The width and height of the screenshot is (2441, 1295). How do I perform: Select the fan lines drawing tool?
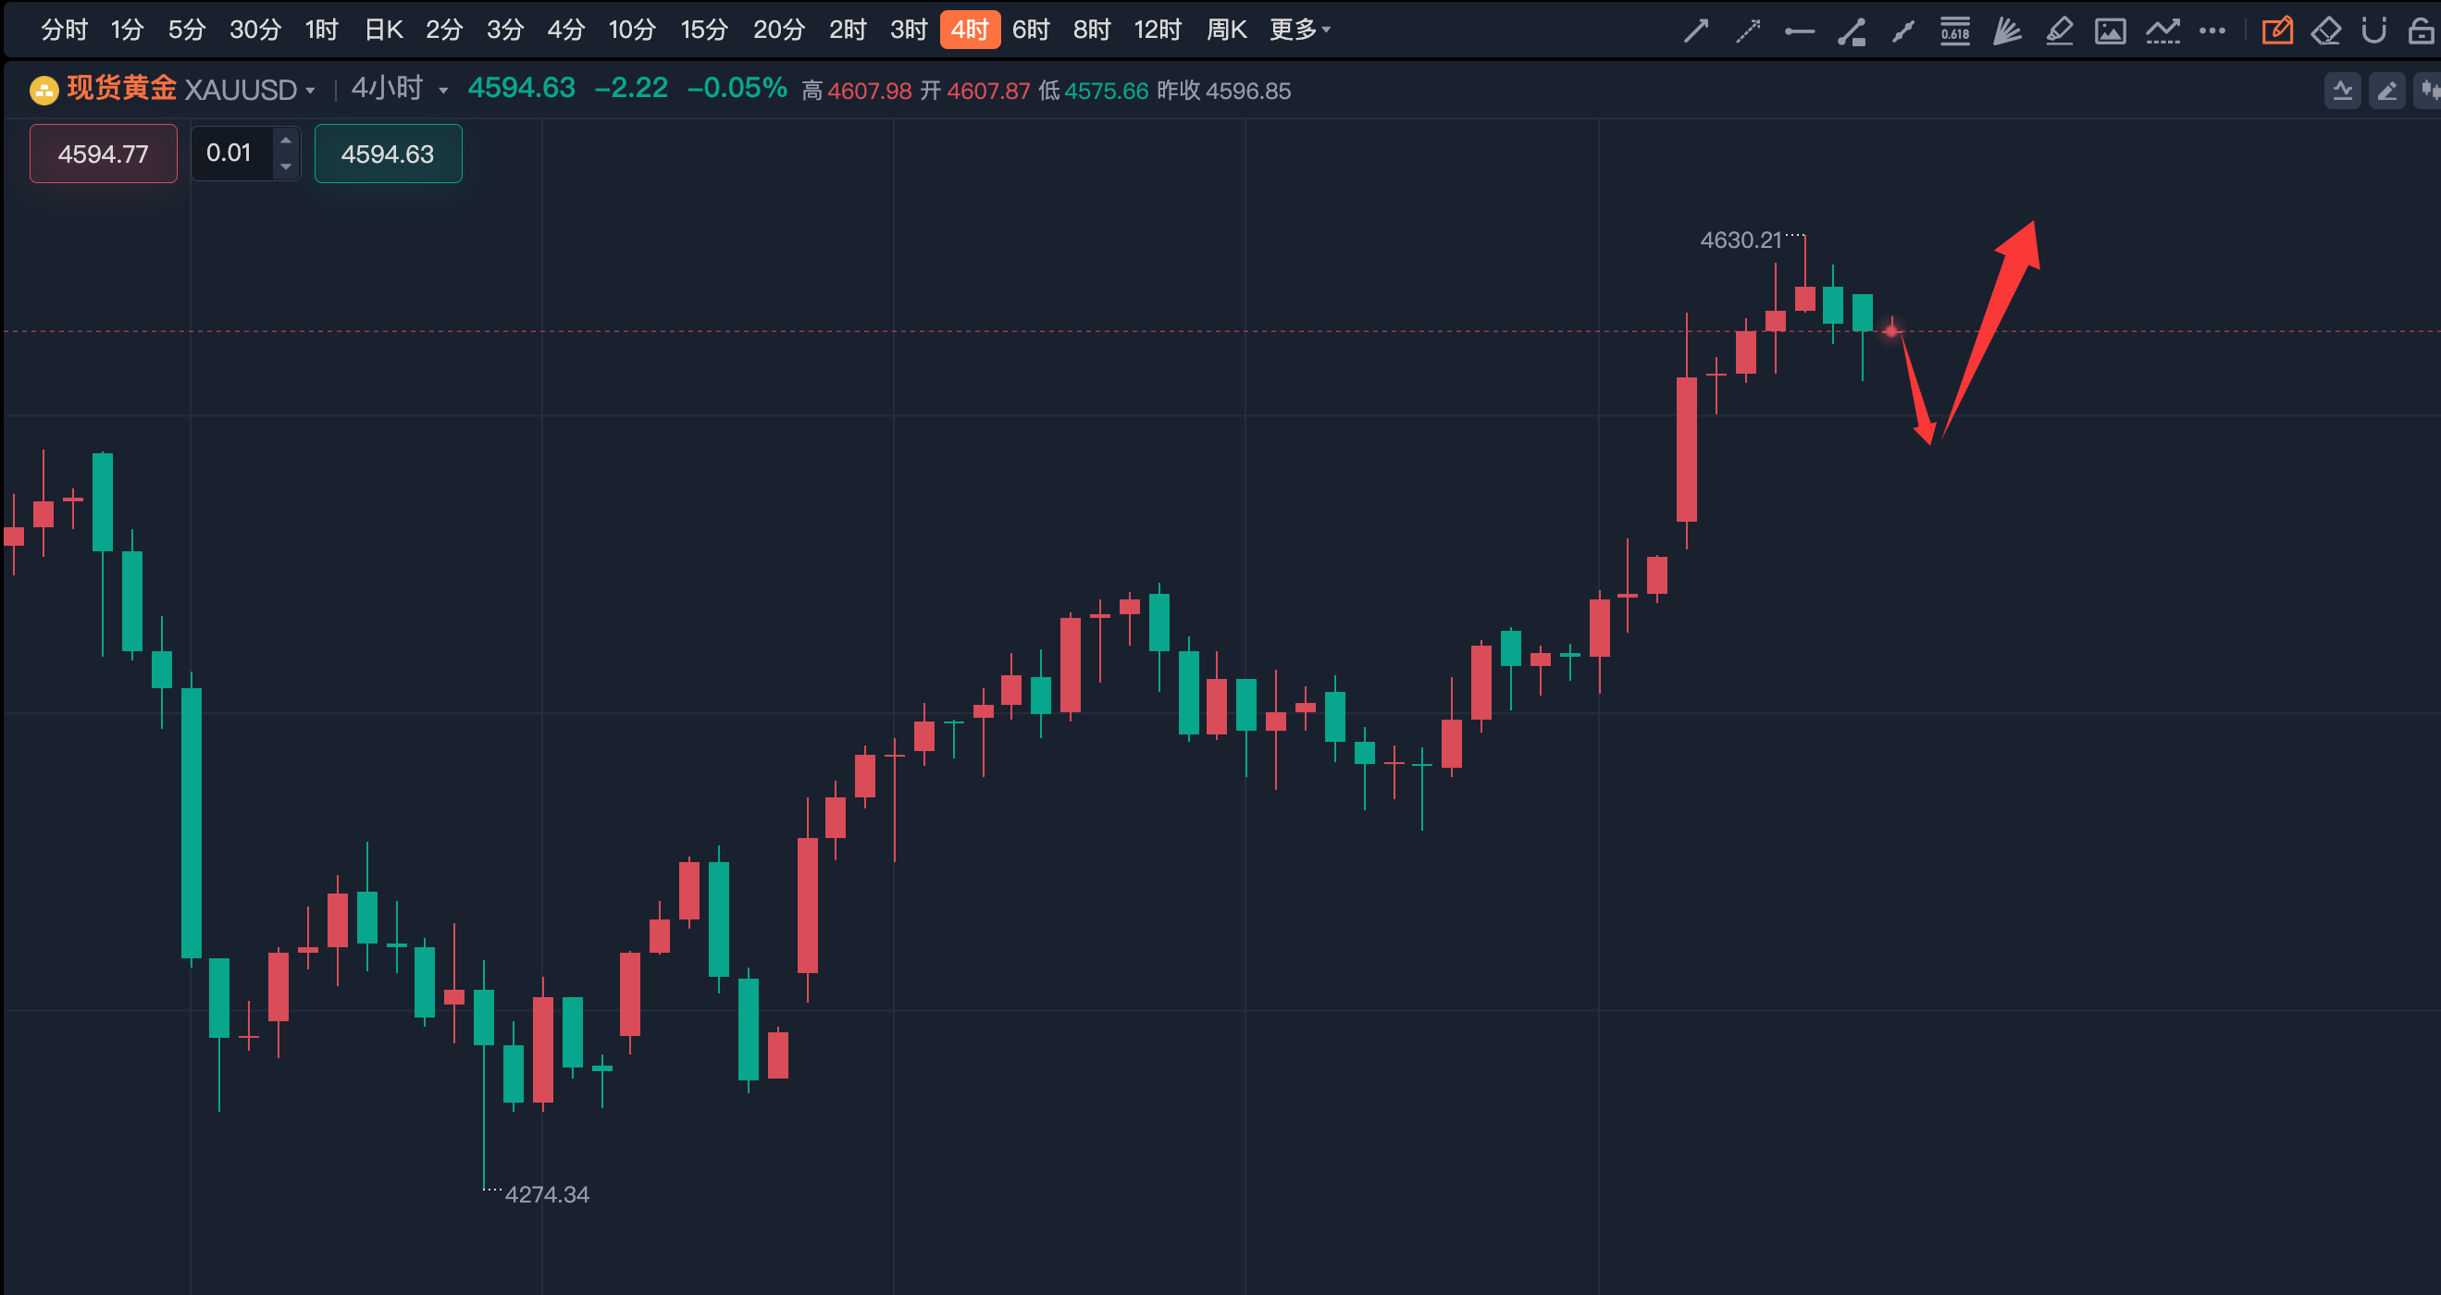tap(2007, 31)
